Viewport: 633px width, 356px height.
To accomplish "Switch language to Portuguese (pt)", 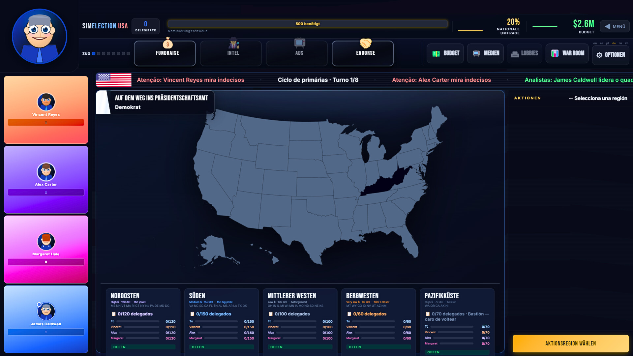I will point(608,43).
